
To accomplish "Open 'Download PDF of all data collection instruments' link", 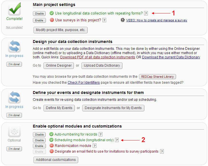I will (x=98, y=57).
